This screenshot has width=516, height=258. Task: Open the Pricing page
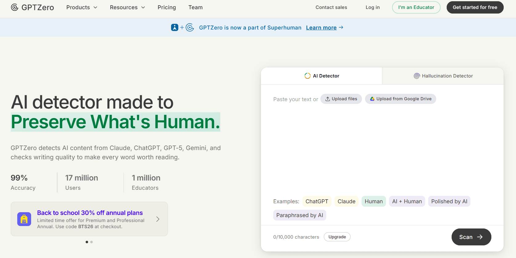coord(167,7)
